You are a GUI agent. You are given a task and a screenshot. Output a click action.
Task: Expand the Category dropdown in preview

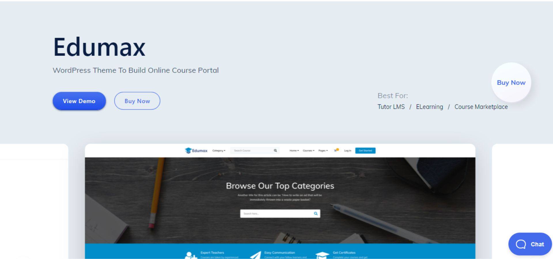coord(219,151)
